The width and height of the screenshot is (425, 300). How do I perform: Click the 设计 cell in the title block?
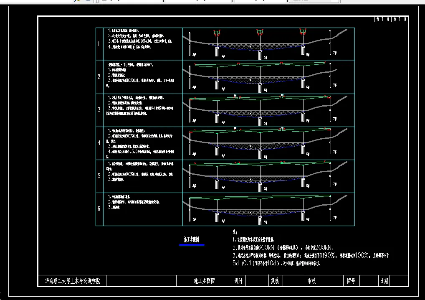pos(238,281)
